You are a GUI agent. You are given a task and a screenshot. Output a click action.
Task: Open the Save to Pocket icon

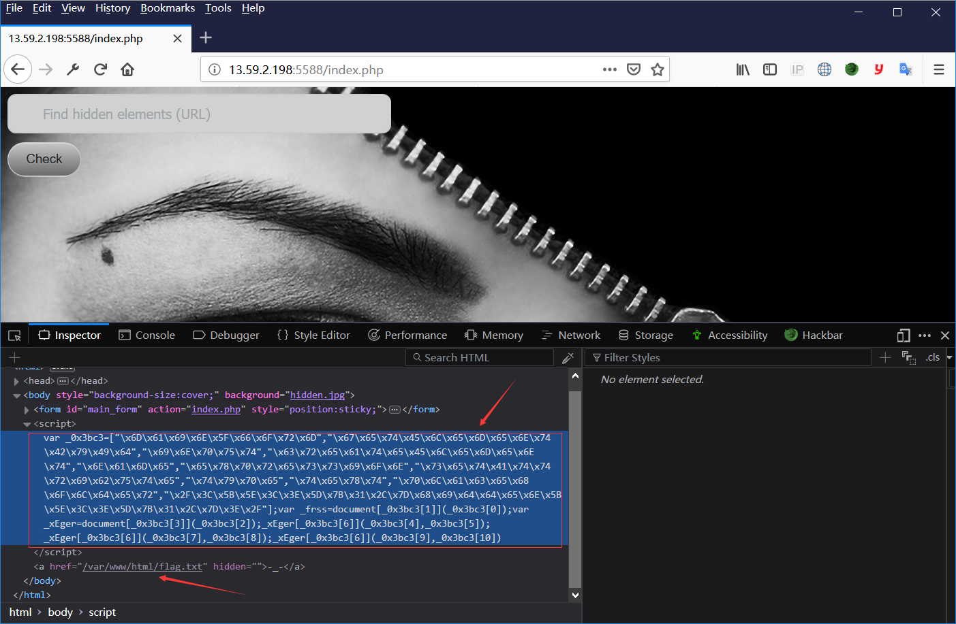pyautogui.click(x=634, y=69)
